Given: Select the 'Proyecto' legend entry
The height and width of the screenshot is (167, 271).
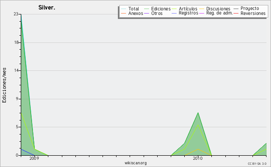Looking at the screenshot, I should [250, 9].
